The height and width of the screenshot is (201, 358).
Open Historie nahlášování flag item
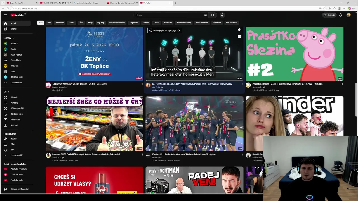[x=17, y=189]
